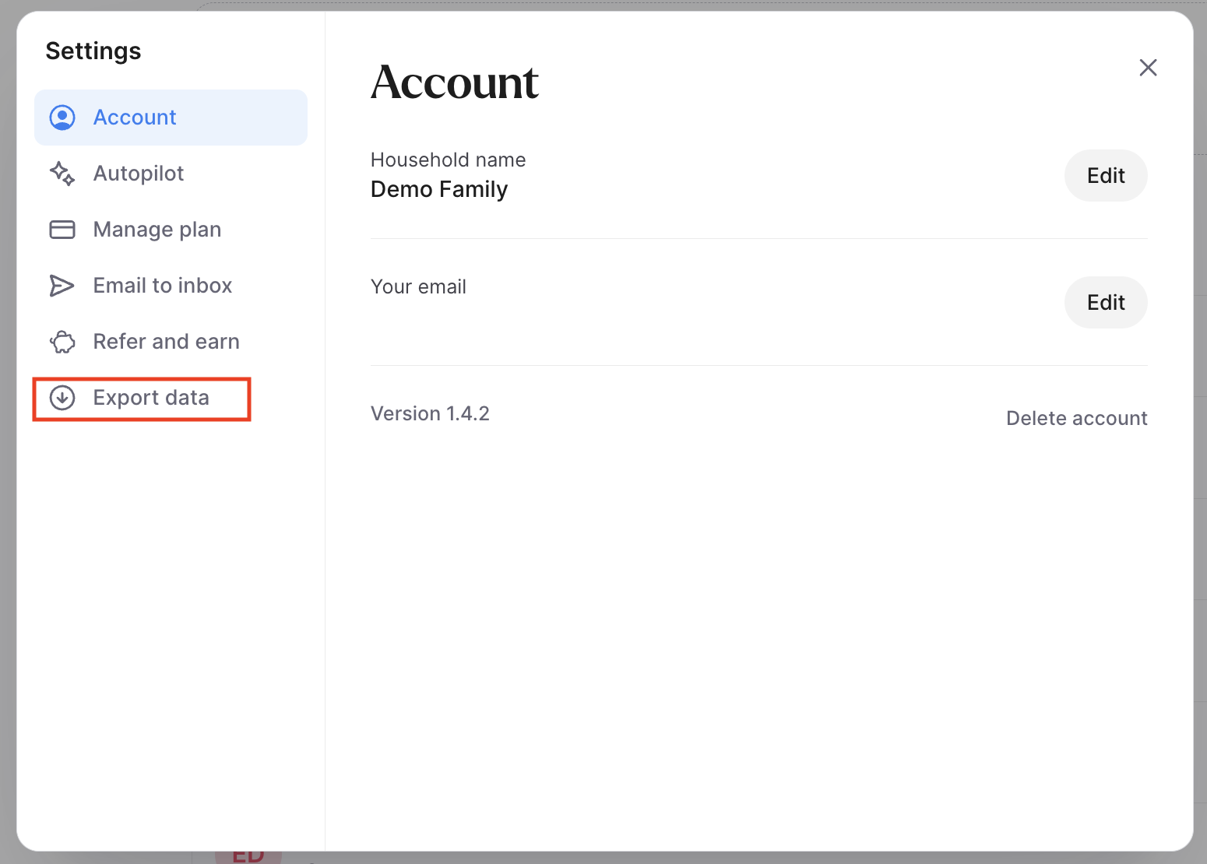Open Email to inbox settings
Image resolution: width=1207 pixels, height=864 pixels.
163,286
